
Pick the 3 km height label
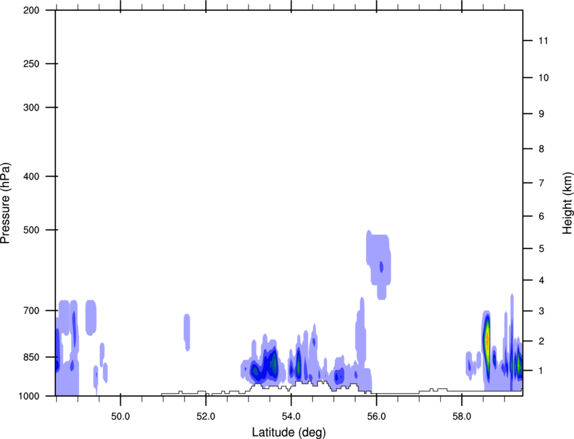541,311
